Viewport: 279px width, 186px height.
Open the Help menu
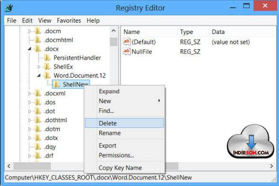click(93, 21)
